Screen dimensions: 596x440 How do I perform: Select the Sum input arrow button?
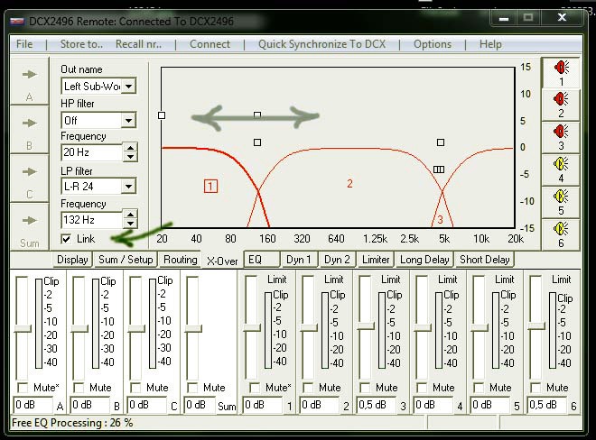[x=29, y=226]
